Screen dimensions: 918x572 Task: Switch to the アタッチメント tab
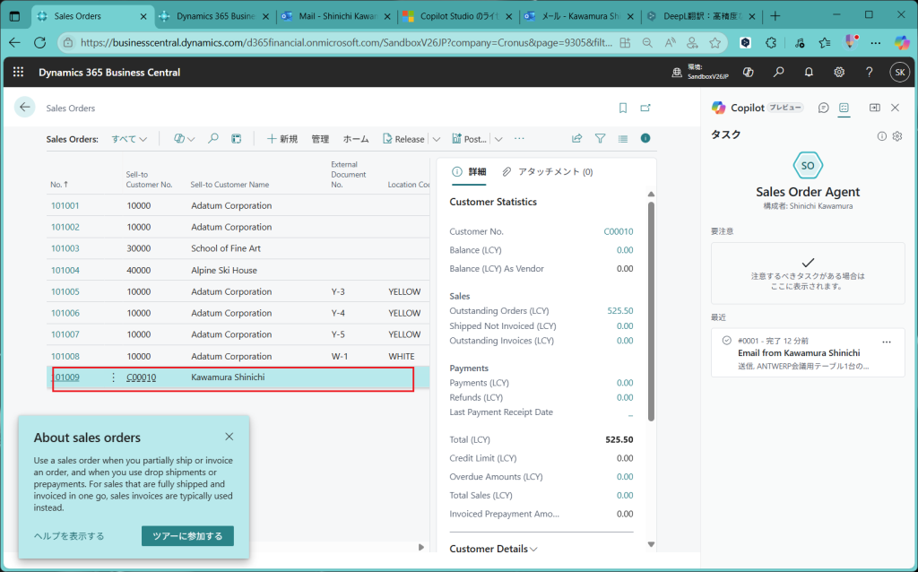point(548,171)
